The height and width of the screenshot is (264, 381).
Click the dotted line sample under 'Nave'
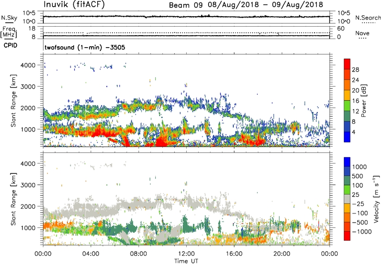[x=363, y=38]
